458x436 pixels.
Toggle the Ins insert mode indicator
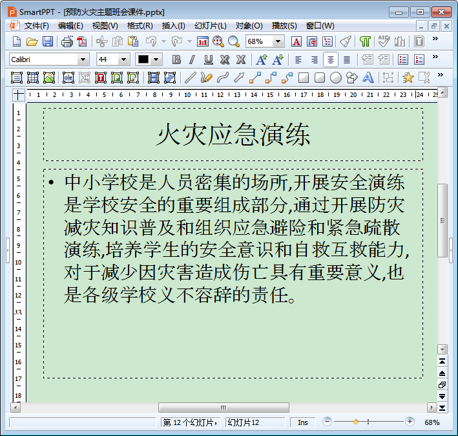[x=302, y=422]
